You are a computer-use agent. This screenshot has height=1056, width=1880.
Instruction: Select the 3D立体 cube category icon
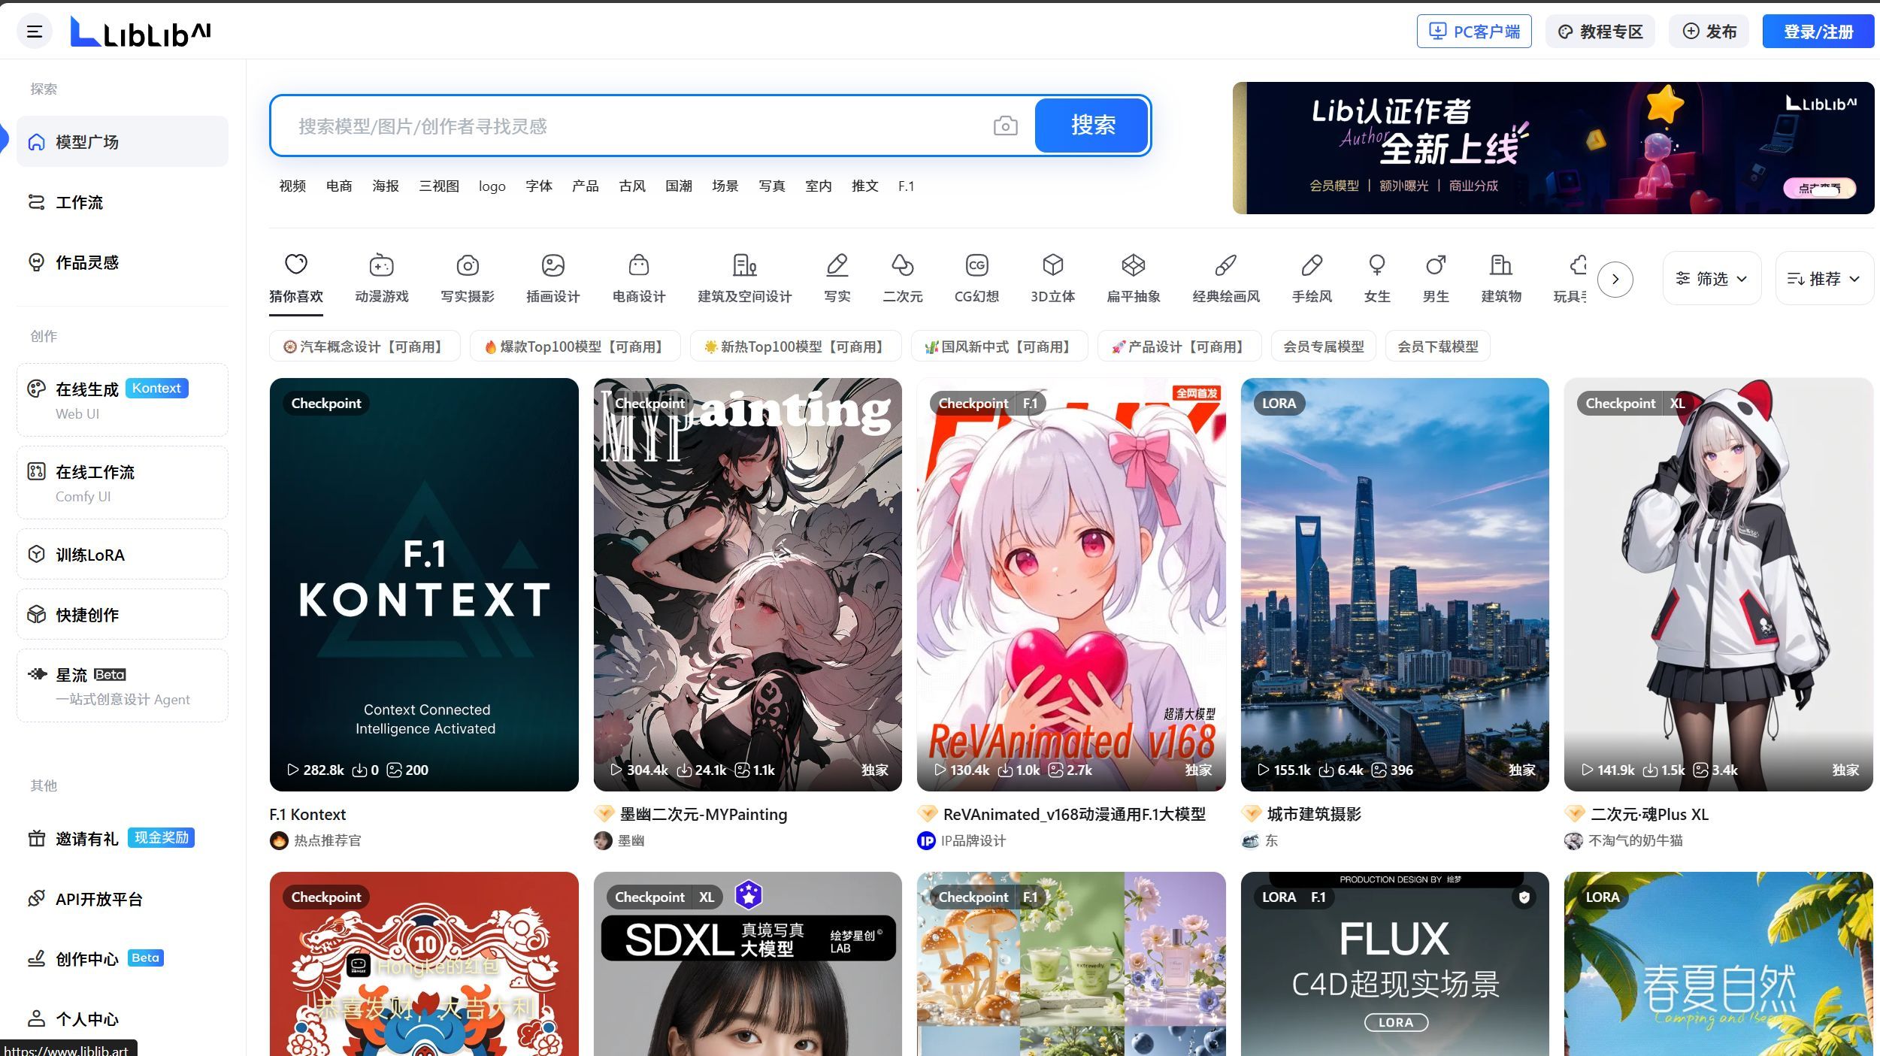coord(1052,265)
